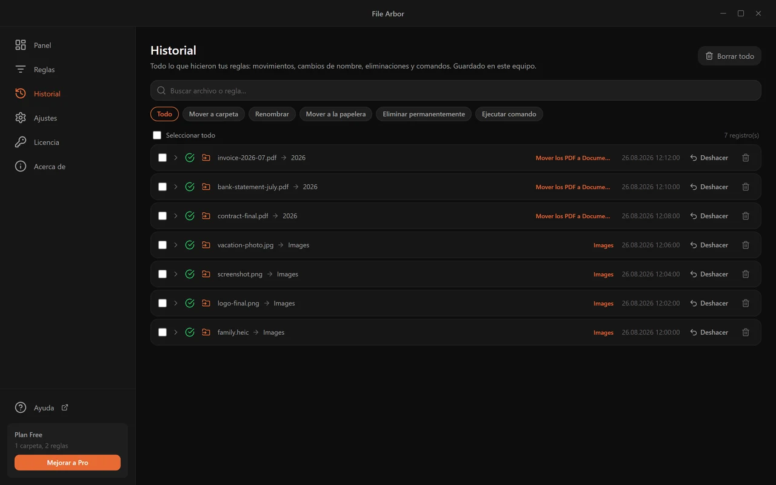Click trash icon on vacation-photo.jpg row
This screenshot has height=485, width=776.
pyautogui.click(x=746, y=245)
